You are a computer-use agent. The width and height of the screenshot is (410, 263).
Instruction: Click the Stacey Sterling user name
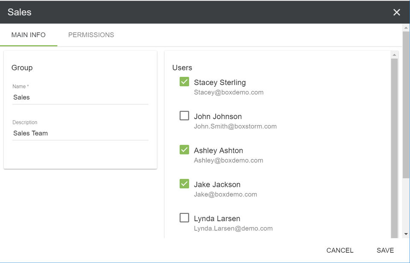click(220, 82)
